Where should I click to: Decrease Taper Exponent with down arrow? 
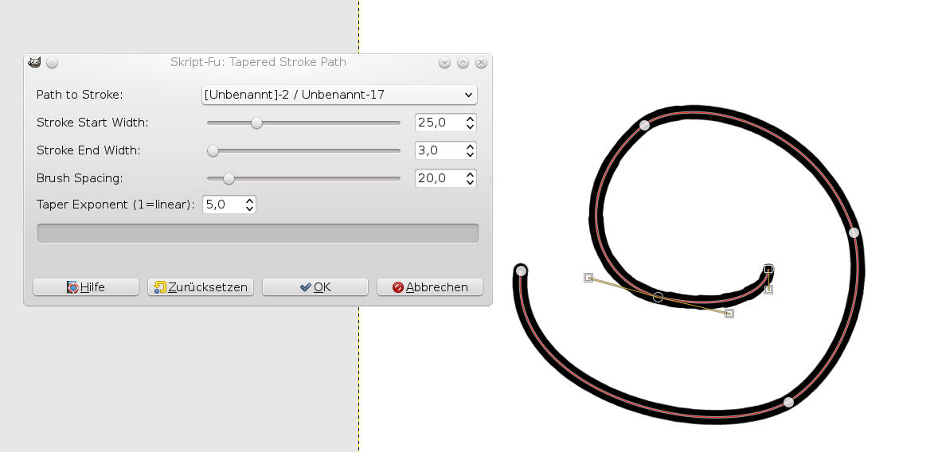(x=250, y=209)
